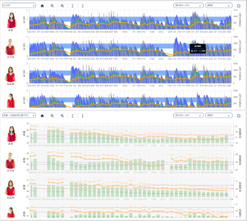The width and height of the screenshot is (247, 221).
Task: Reset the weight/body fat chart with home icon
Action: (x=42, y=115)
